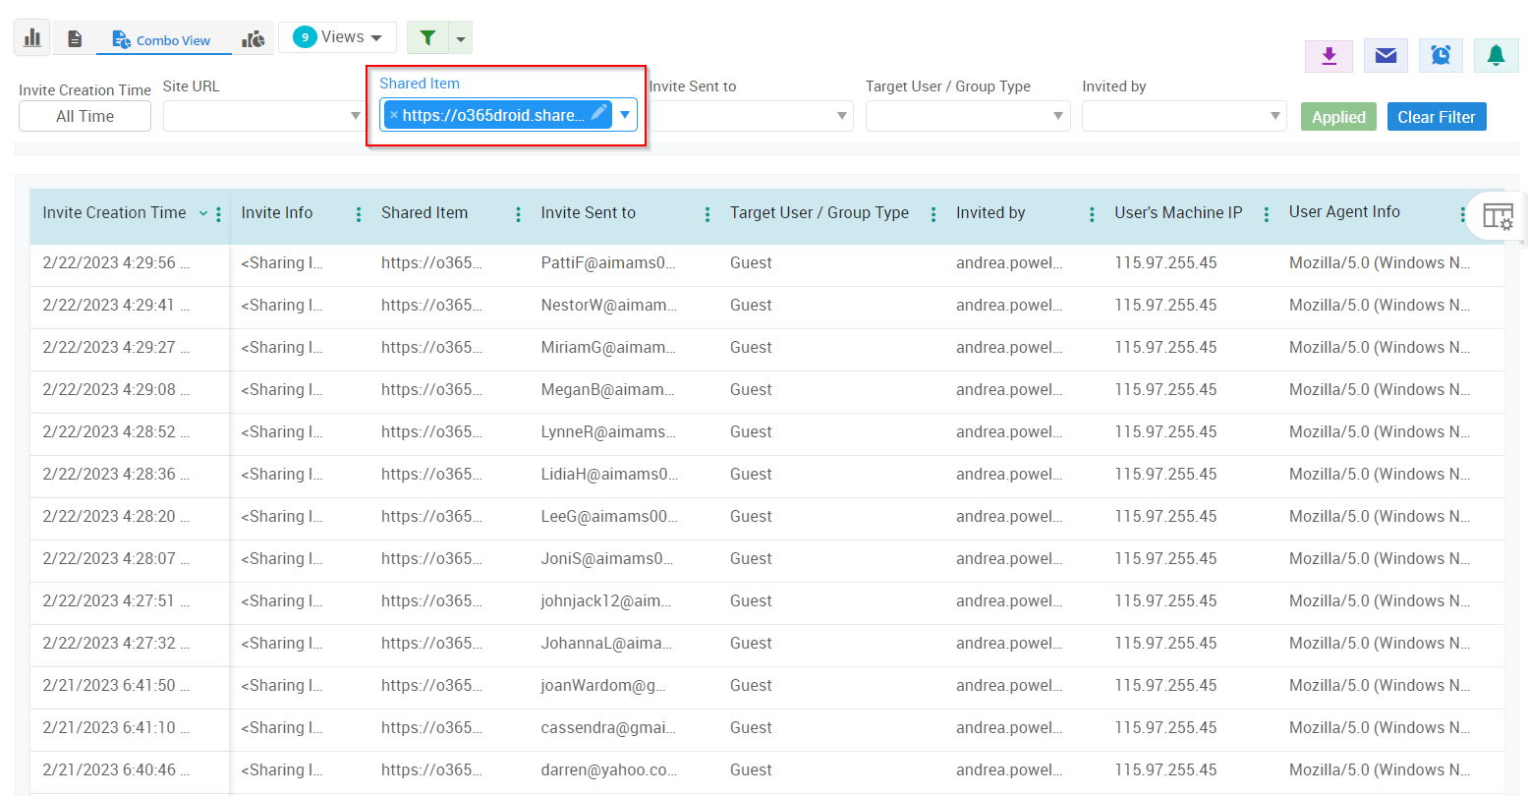Image resolution: width=1528 pixels, height=796 pixels.
Task: Open the table column settings icon
Action: click(1498, 216)
